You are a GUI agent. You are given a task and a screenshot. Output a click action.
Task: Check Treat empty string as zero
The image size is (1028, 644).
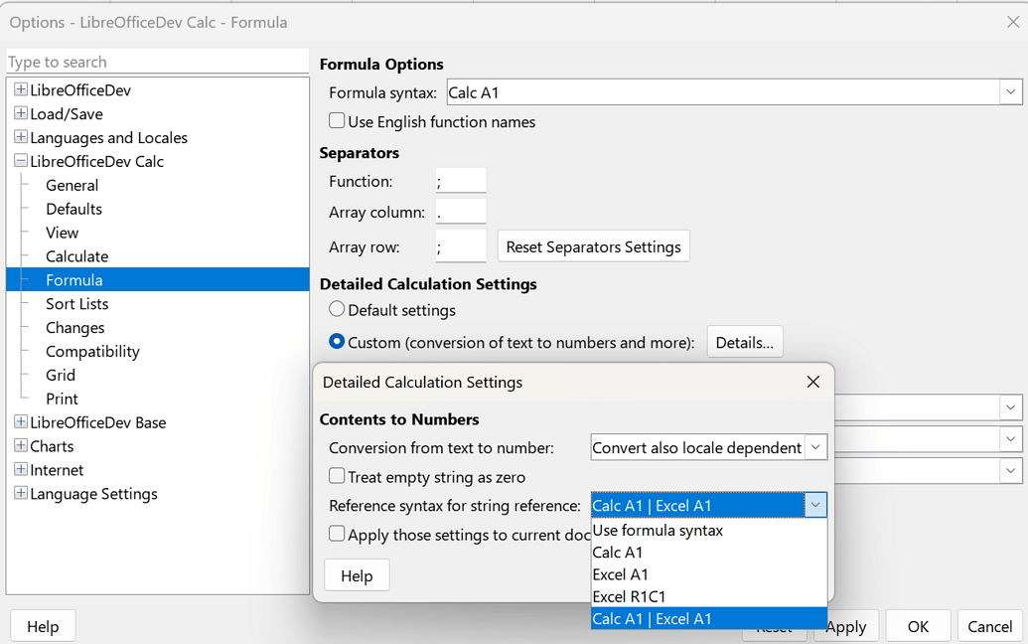point(339,476)
